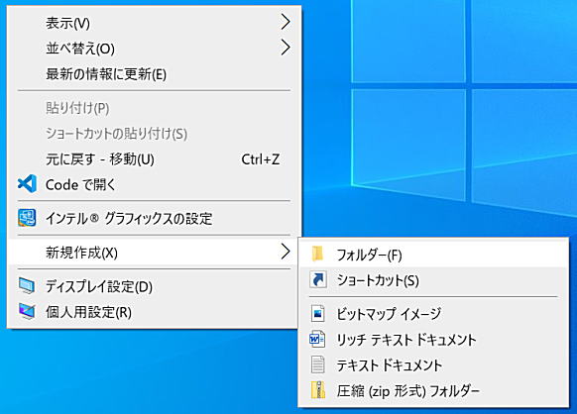The height and width of the screenshot is (414, 577).
Task: Click the display settings monitor icon
Action: click(x=27, y=286)
